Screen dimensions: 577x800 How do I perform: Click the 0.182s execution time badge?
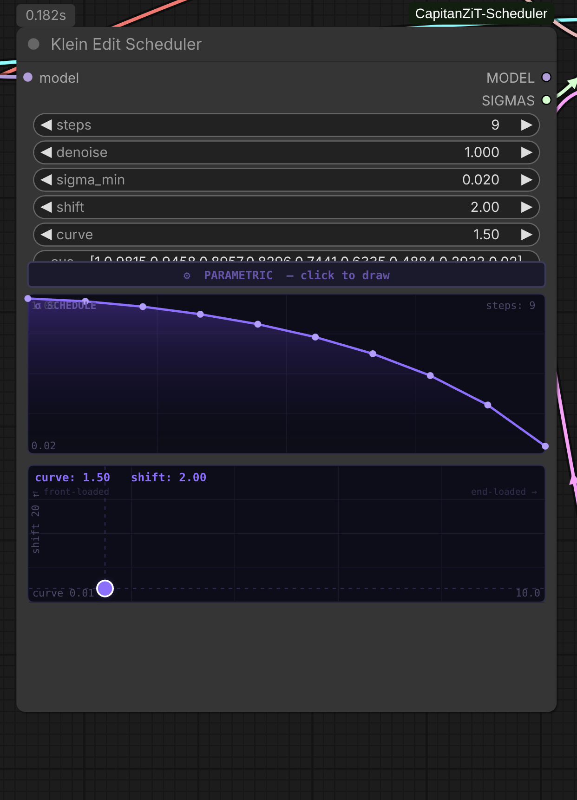point(46,15)
